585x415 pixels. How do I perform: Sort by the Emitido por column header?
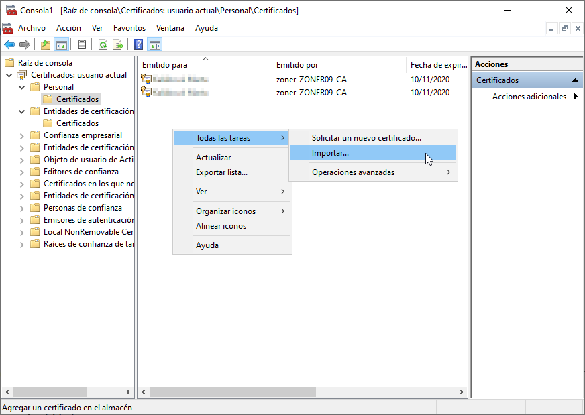[339, 65]
